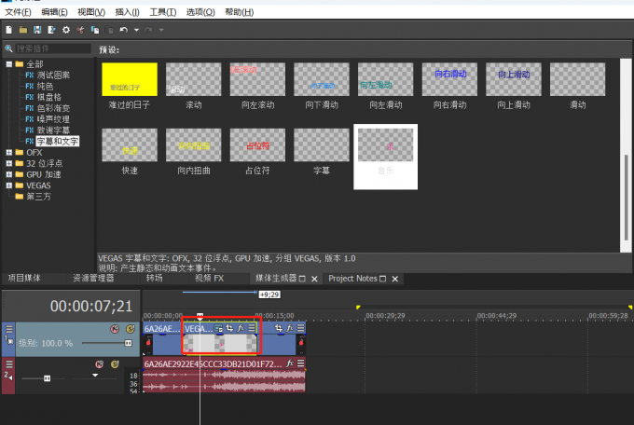Select the 向右滑动 preset thumbnail
The height and width of the screenshot is (425, 634).
449,79
